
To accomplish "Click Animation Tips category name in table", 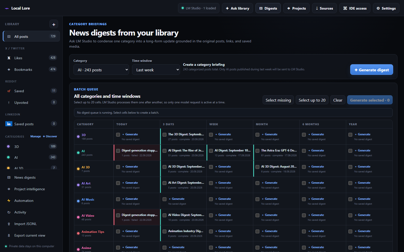I will coord(93,232).
